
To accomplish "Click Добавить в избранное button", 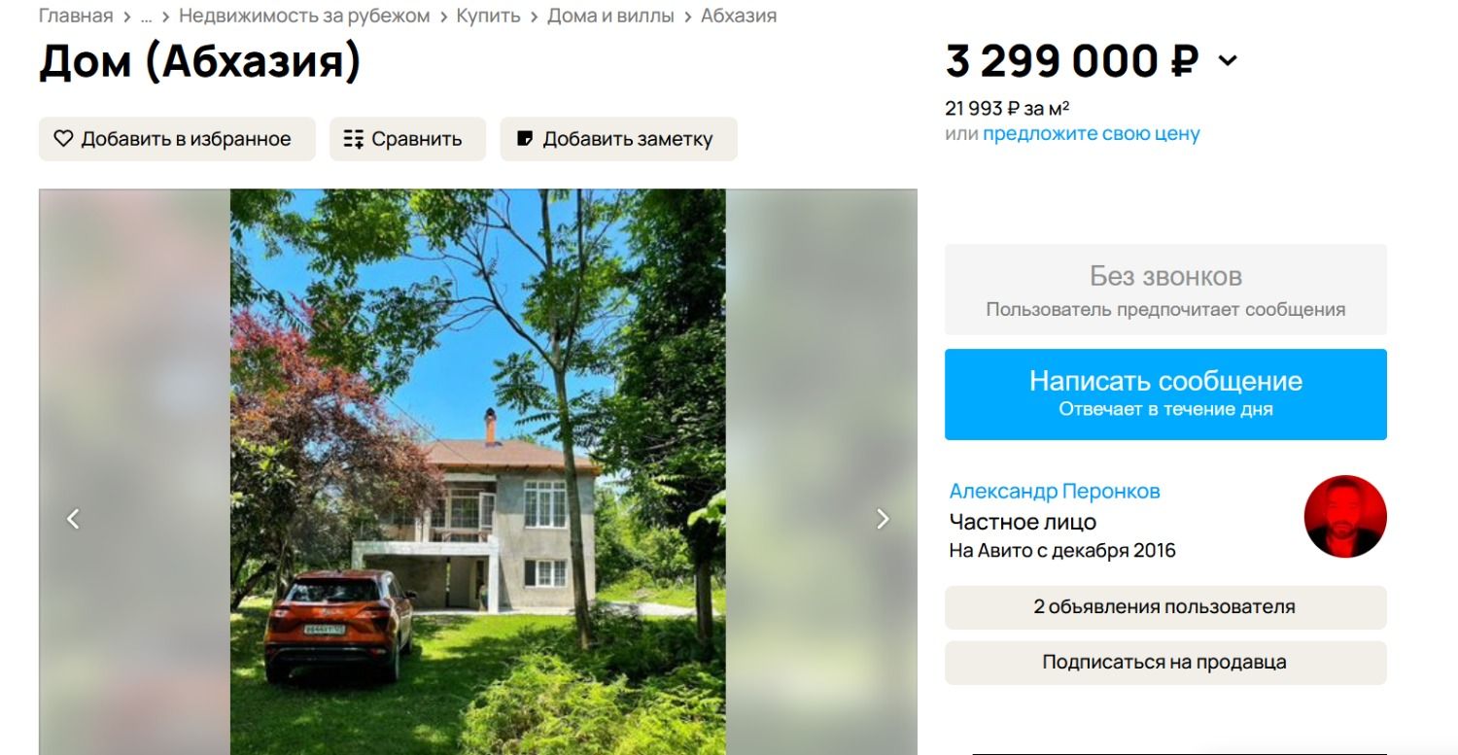I will click(177, 139).
